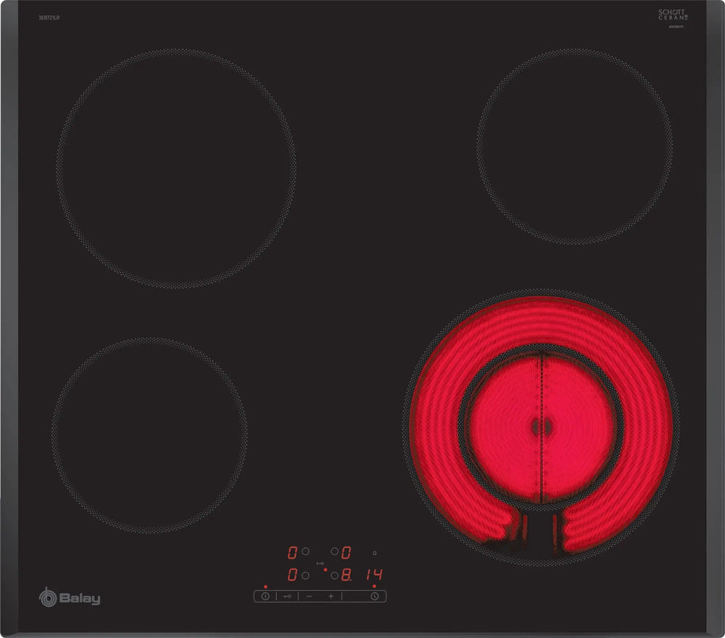Select the top-right zone selector circle
Screen dimensions: 725x638
pos(334,552)
